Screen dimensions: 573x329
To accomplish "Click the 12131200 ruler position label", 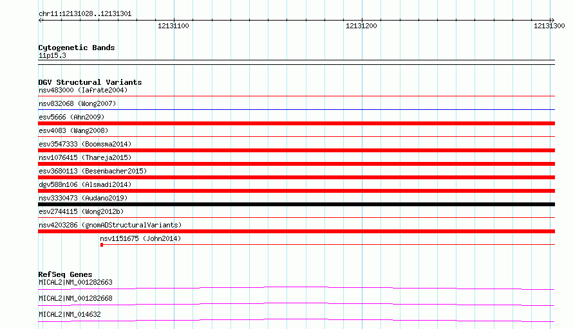I will 361,26.
